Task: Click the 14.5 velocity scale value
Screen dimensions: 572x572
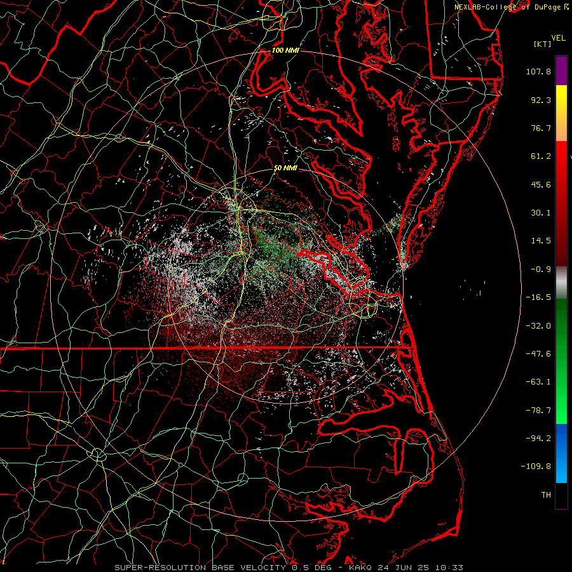Action: 541,241
